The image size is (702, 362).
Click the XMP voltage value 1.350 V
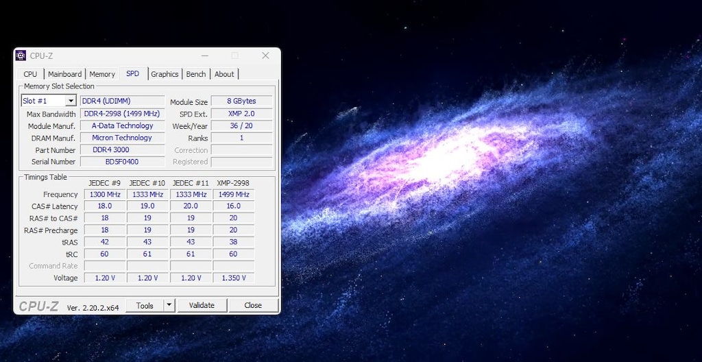tap(234, 278)
